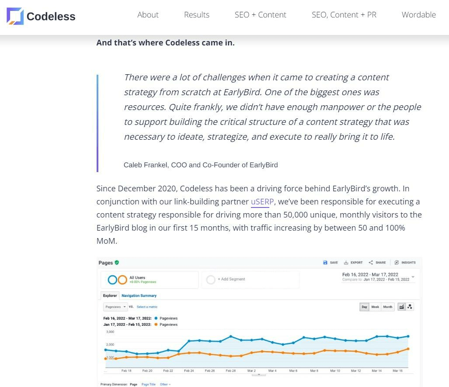Click the blue All Users segment circle

coord(112,280)
